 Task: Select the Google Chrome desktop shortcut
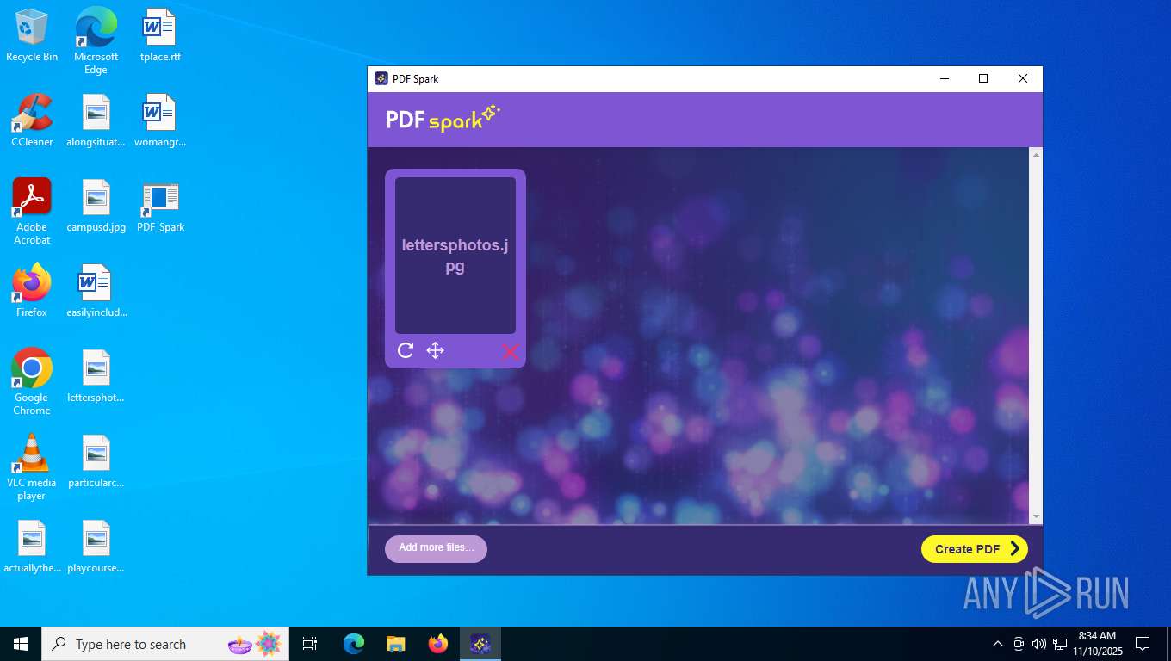coord(32,382)
